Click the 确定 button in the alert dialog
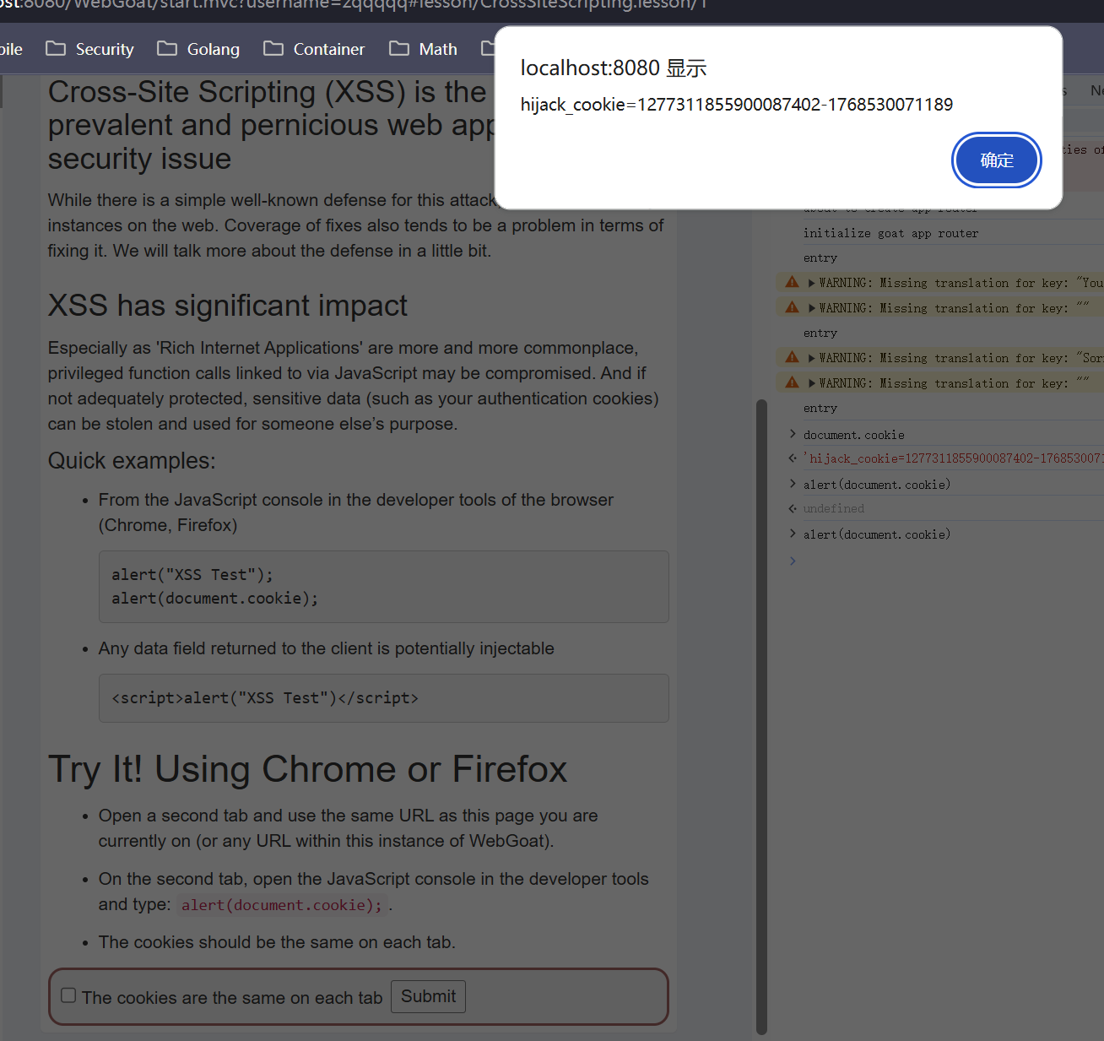 point(996,160)
